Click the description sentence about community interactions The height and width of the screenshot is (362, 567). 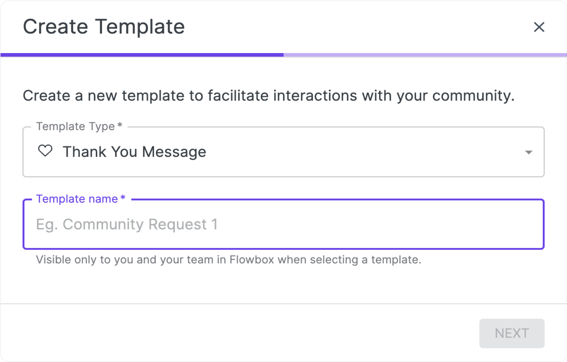tap(268, 96)
